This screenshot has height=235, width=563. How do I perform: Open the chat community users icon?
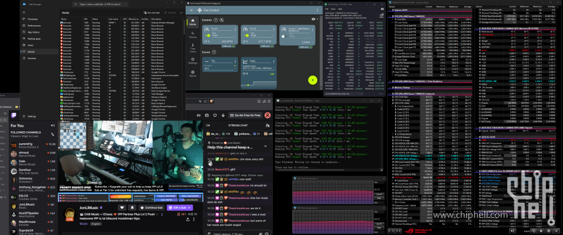tap(267, 126)
